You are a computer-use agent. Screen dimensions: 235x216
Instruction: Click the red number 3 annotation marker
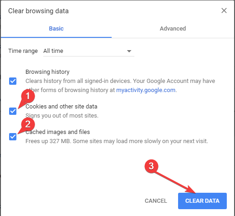151,166
